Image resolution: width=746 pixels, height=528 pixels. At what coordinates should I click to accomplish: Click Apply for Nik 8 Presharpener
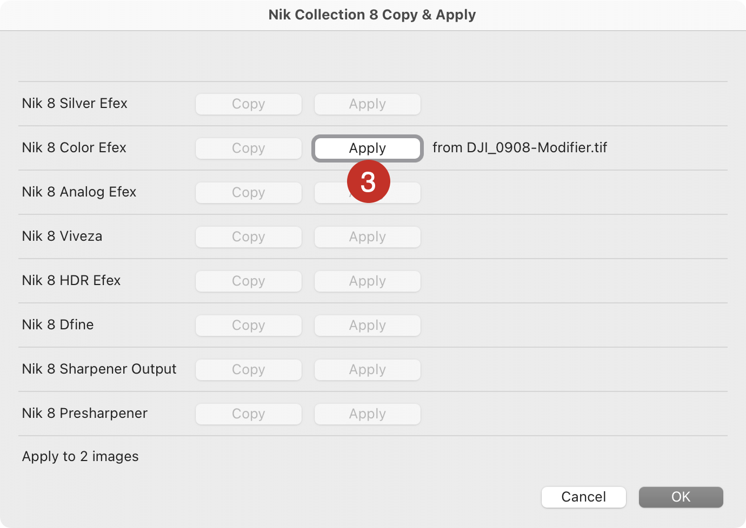368,414
